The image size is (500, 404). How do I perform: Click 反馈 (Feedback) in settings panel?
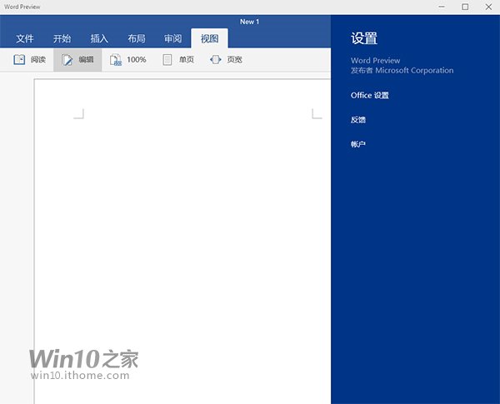pyautogui.click(x=358, y=120)
